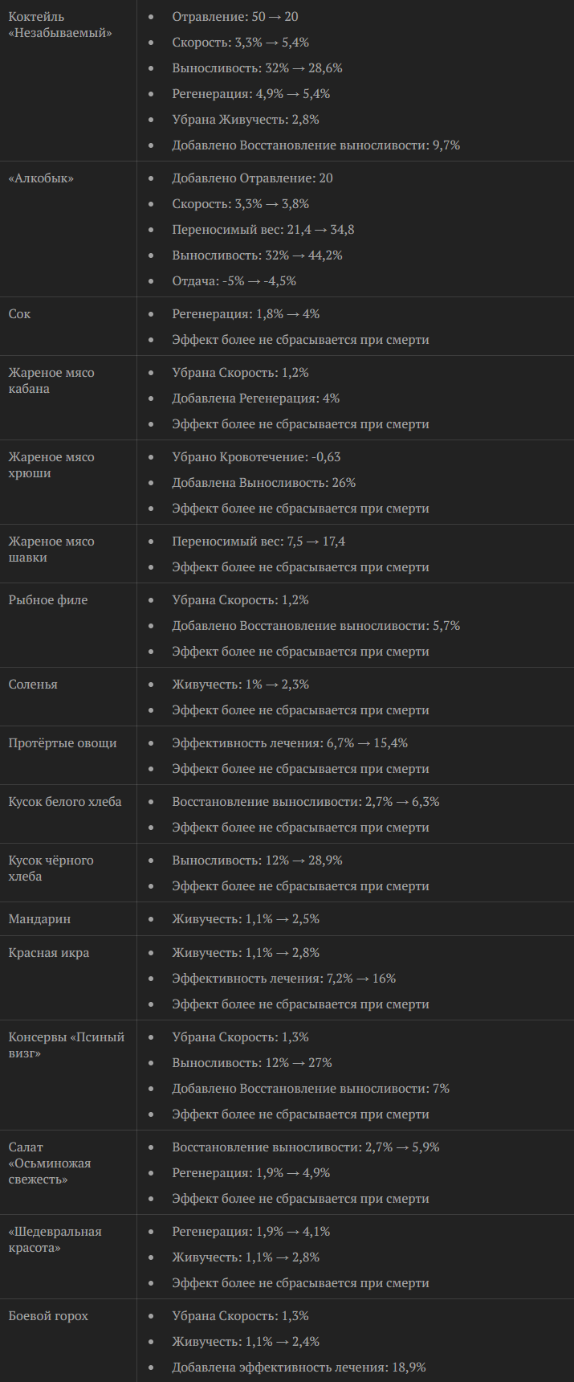Select the Жареное мясо кабана cell

51,381
